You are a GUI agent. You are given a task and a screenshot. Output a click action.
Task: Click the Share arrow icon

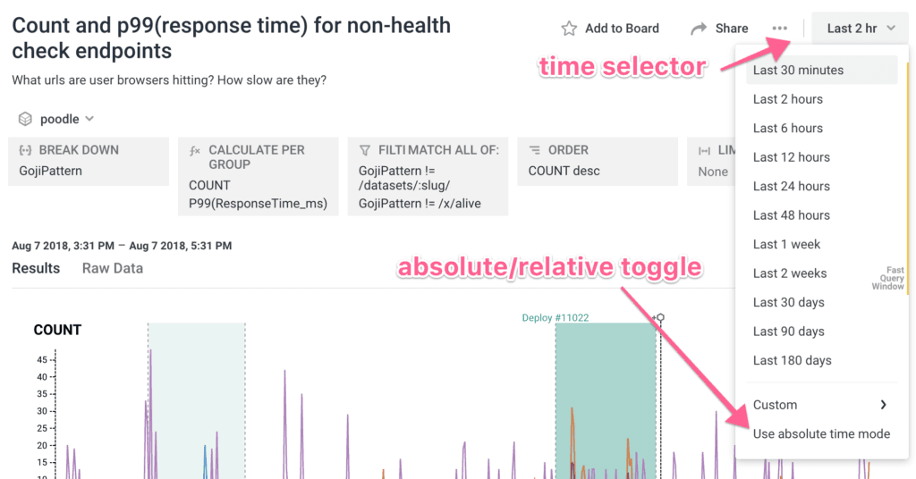point(699,29)
